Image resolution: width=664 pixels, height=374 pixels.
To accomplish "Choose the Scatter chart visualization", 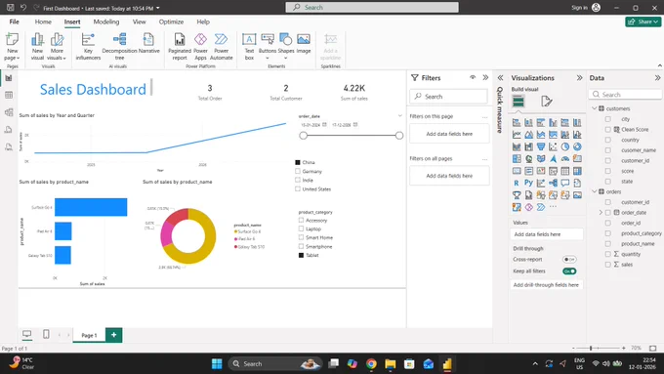I will click(553, 147).
